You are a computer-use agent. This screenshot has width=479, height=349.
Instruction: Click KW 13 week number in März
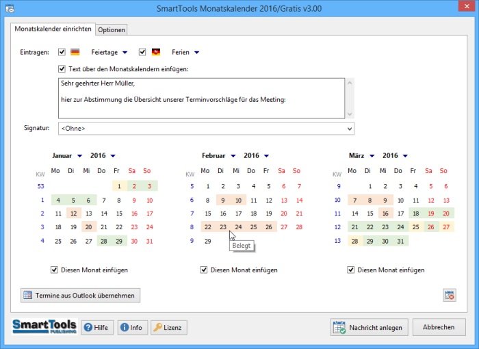pyautogui.click(x=337, y=241)
